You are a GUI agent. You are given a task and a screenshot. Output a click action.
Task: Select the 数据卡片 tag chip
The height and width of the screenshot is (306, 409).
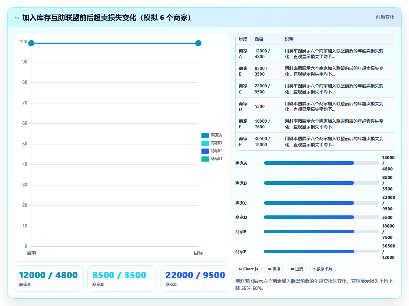323,269
